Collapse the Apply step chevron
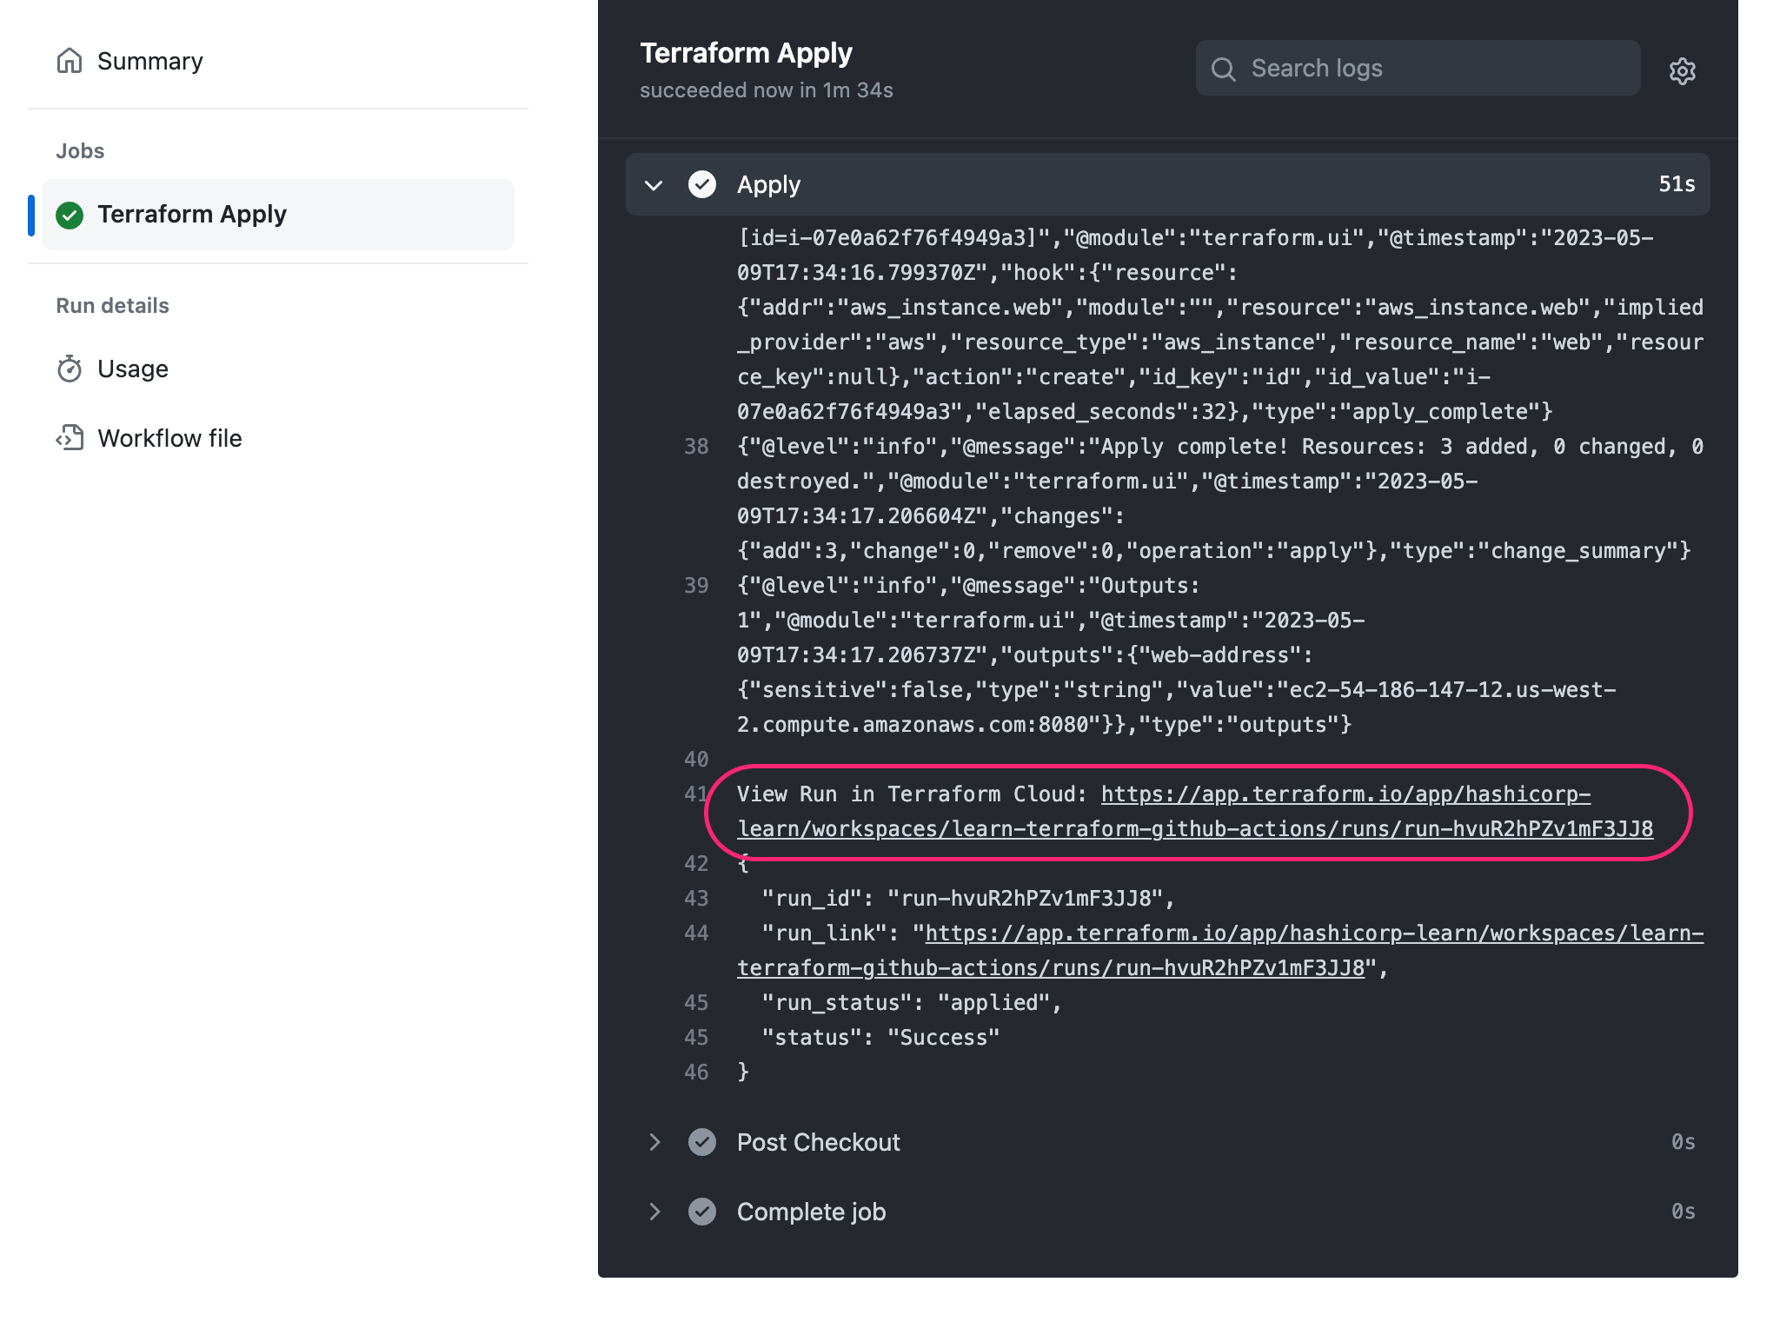The width and height of the screenshot is (1780, 1335). (654, 185)
